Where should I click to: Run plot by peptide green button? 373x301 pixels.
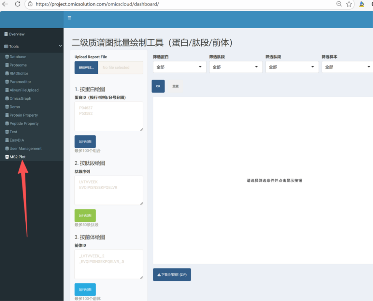point(85,215)
